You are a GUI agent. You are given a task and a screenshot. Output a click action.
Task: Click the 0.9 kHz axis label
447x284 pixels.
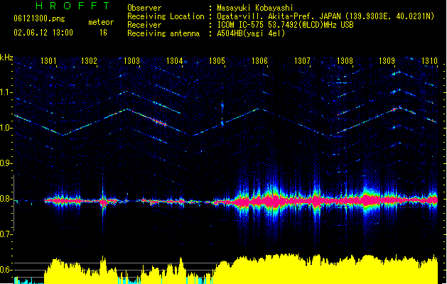[x=6, y=163]
